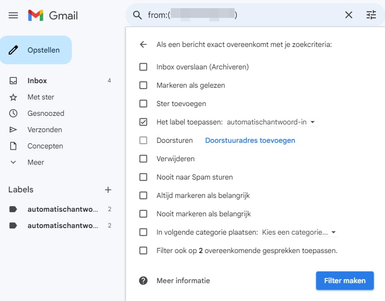Click the help question mark icon
This screenshot has height=301, width=385.
coord(143,281)
